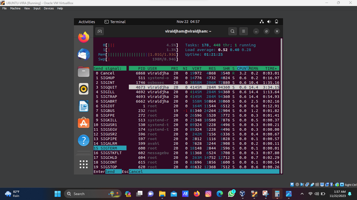Select 1 SIGHUP in the signal list
This screenshot has height=200, width=357.
coord(110,78)
